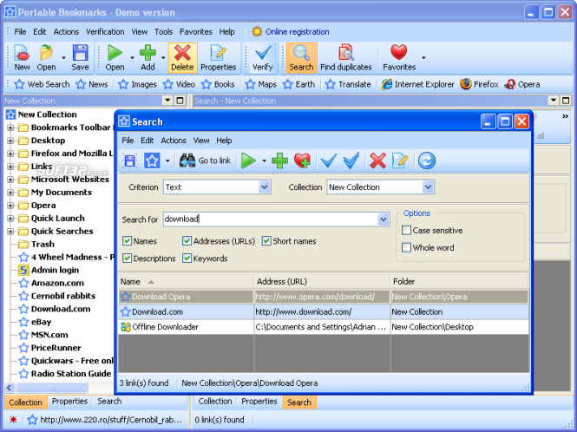The height and width of the screenshot is (432, 577).
Task: Expand the Desktop folder in tree
Action: tap(10, 141)
